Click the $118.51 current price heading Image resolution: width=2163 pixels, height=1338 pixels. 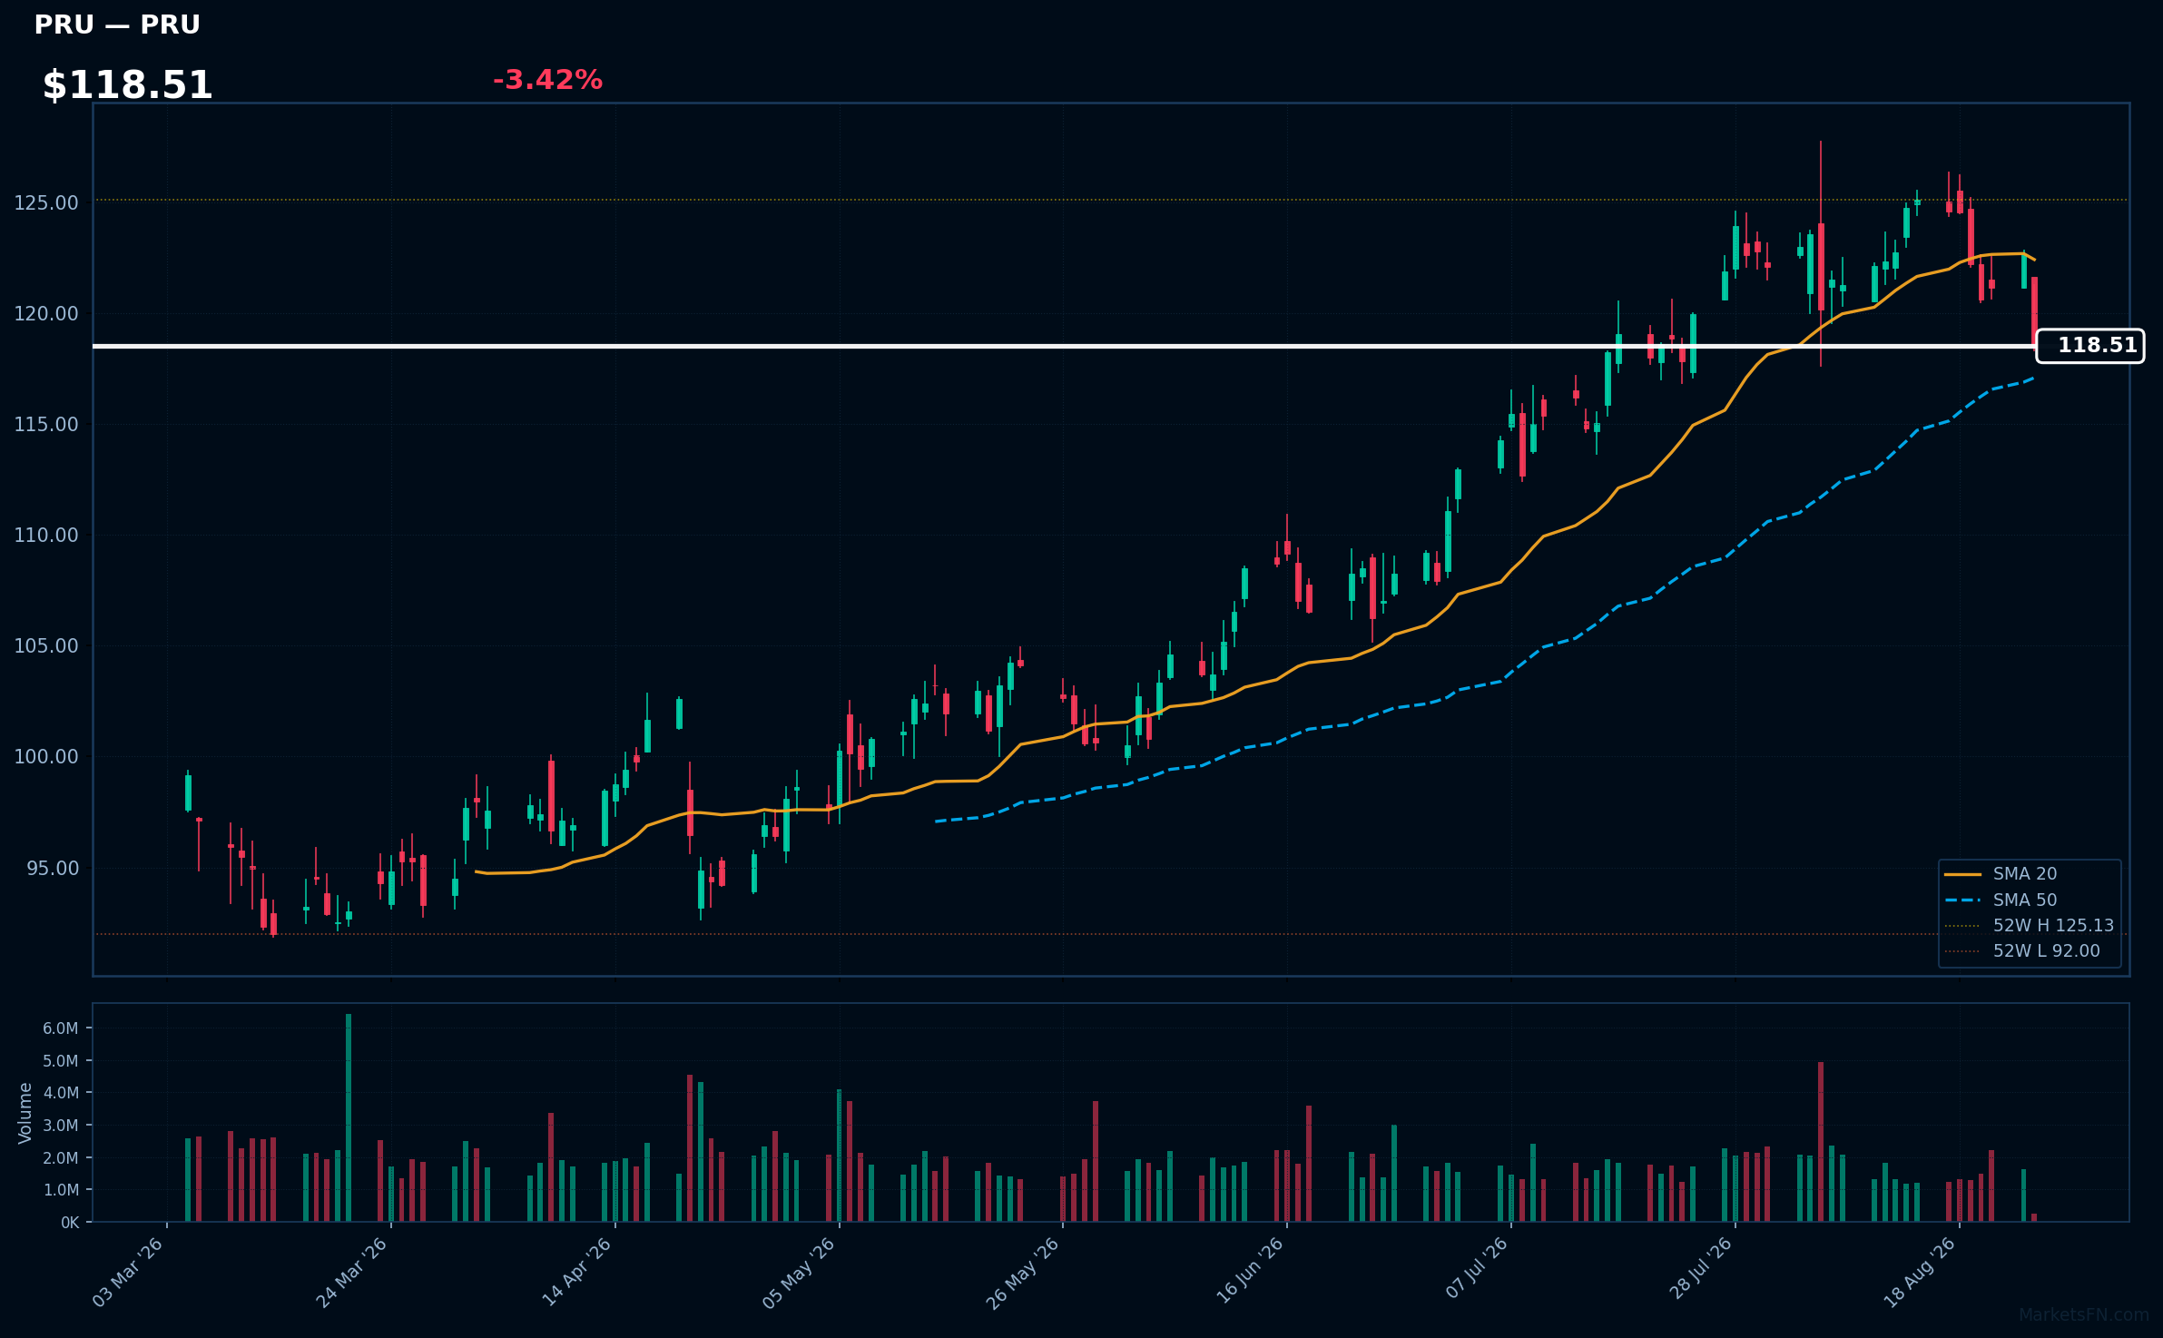127,85
